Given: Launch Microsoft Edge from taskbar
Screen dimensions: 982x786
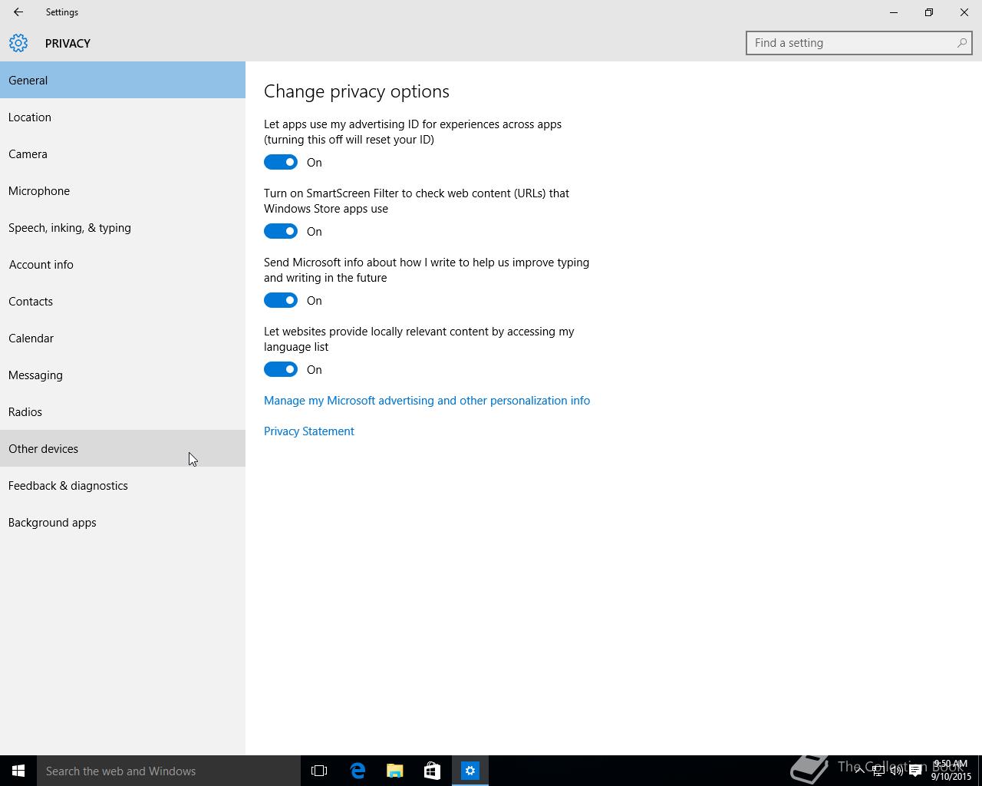Looking at the screenshot, I should (x=358, y=771).
